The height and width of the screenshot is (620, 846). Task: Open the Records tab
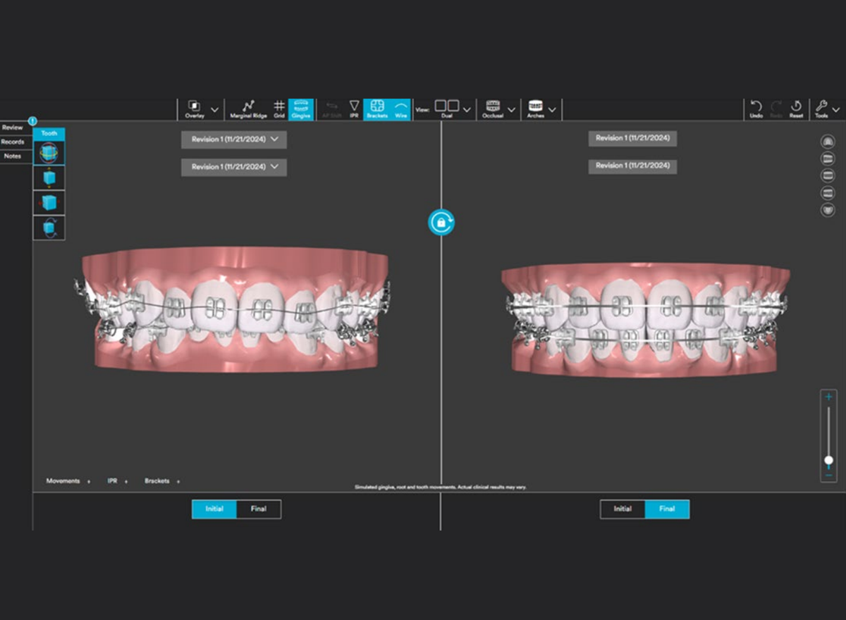point(13,142)
